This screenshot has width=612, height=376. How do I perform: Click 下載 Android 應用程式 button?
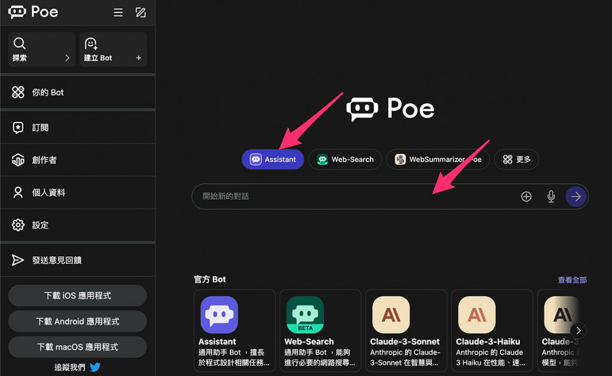(x=78, y=321)
